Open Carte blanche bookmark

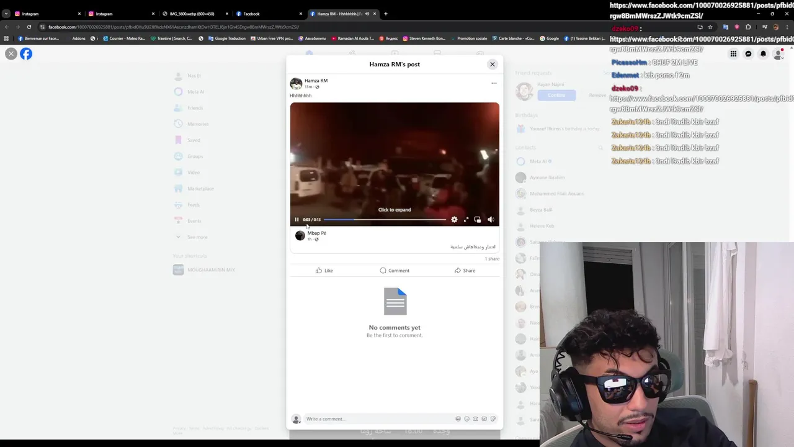(x=513, y=38)
